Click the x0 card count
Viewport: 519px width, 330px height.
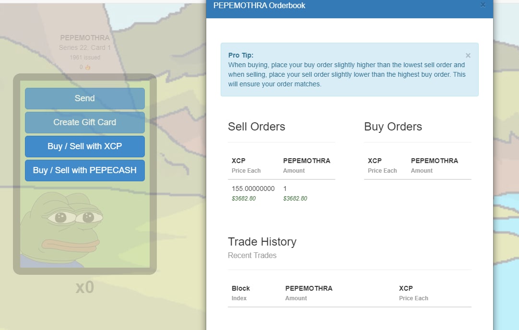pyautogui.click(x=85, y=287)
